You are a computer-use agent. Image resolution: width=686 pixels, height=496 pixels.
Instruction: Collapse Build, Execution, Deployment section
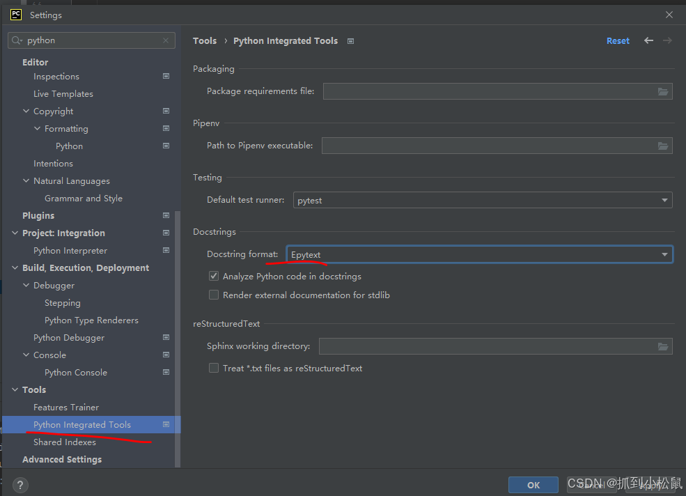point(15,268)
